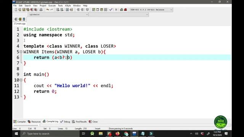Open Firefox from the taskbar
This screenshot has width=244, height=137.
pos(117,134)
